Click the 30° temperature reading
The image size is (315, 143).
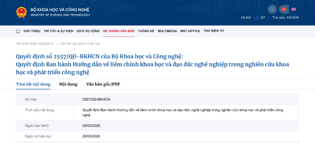263,18
